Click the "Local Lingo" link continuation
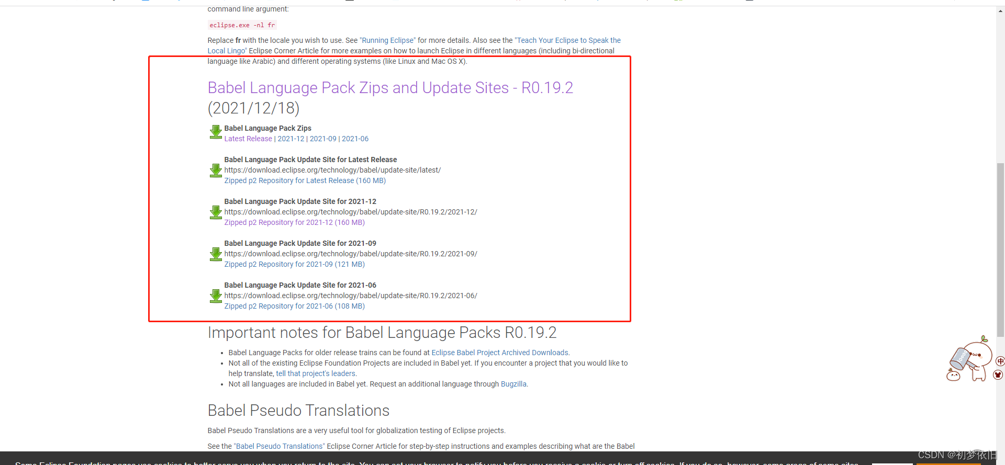 tap(227, 51)
